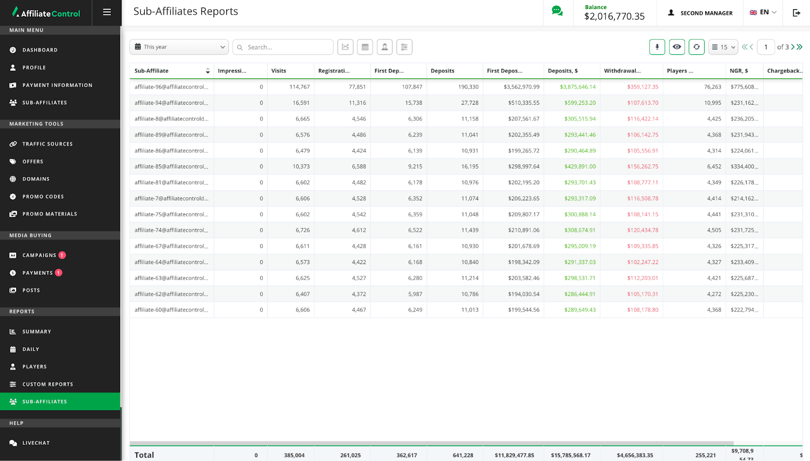Viewport: 810px width, 461px height.
Task: Toggle the eye visibility button
Action: click(x=677, y=47)
